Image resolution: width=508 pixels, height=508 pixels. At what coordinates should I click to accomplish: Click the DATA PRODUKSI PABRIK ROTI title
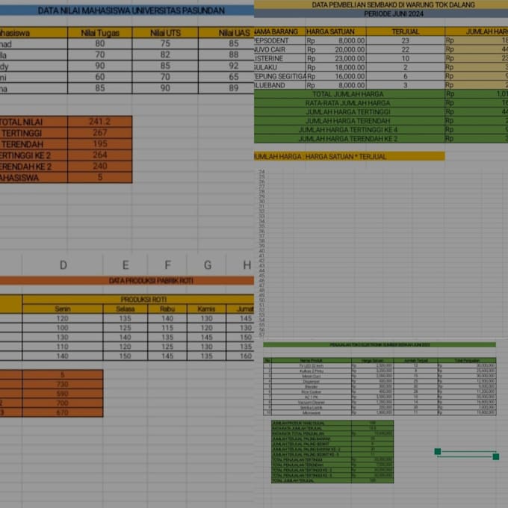coord(151,281)
